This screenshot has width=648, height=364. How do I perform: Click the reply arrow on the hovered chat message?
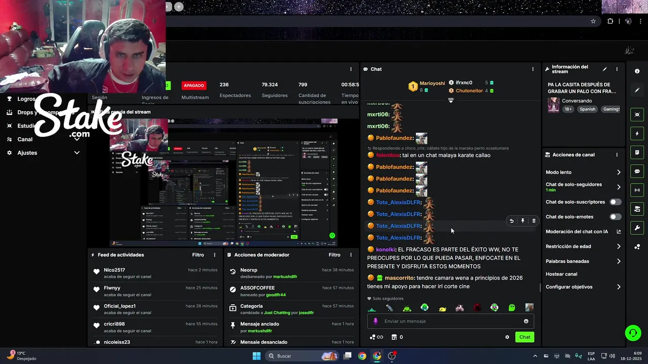[511, 221]
